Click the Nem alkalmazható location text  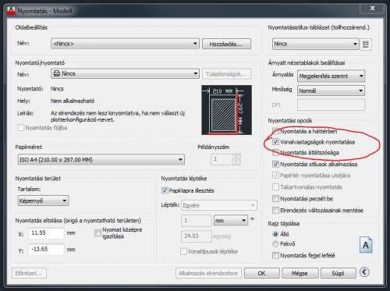coord(73,101)
